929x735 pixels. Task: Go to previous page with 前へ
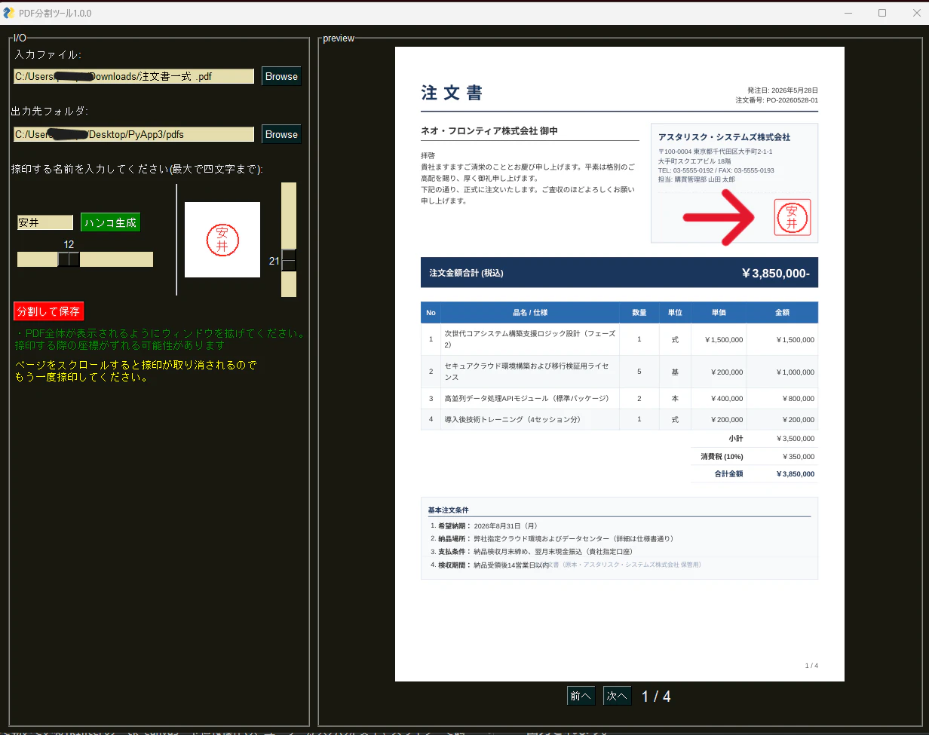(x=581, y=696)
